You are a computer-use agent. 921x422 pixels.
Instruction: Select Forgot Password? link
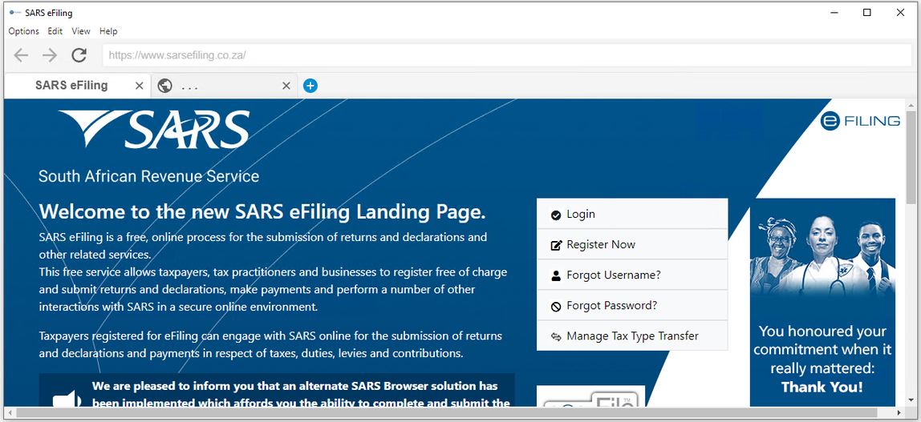coord(632,305)
